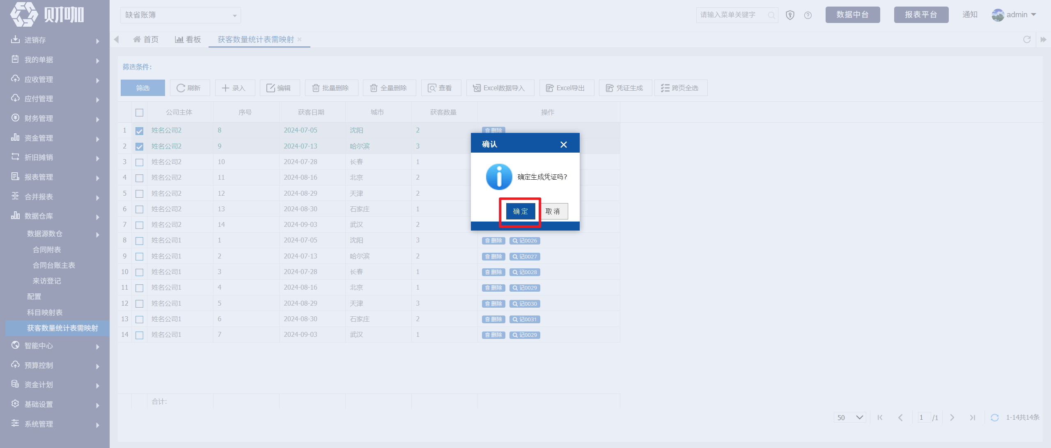Open the help question mark icon
The width and height of the screenshot is (1051, 448).
tap(808, 15)
